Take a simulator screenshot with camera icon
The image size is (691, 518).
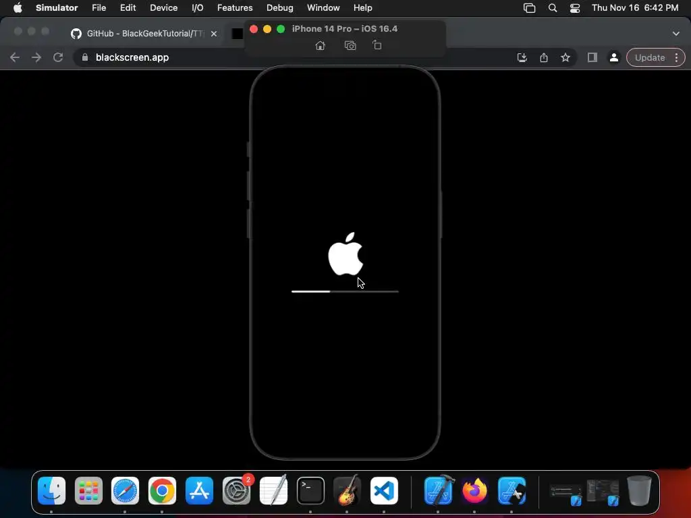(350, 45)
